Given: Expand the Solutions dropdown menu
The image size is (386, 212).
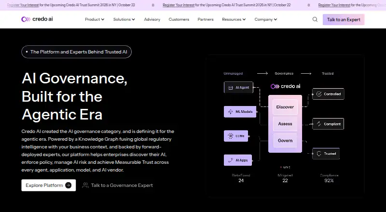Looking at the screenshot, I should tap(124, 19).
